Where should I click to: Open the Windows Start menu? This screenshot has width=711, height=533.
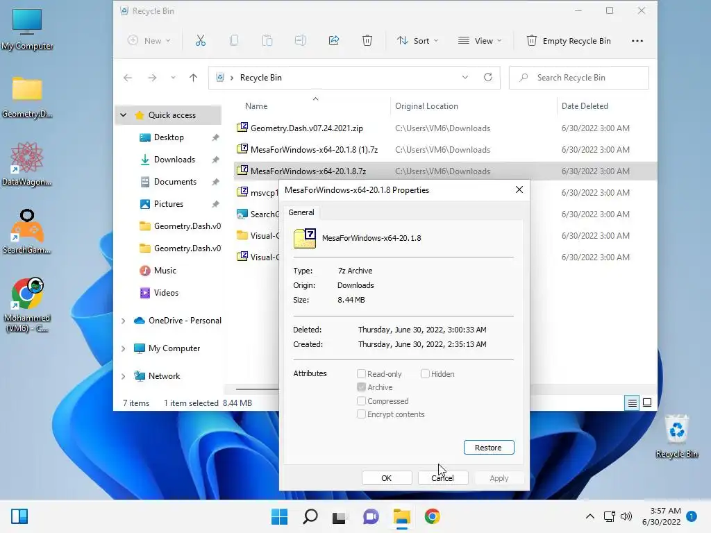279,516
